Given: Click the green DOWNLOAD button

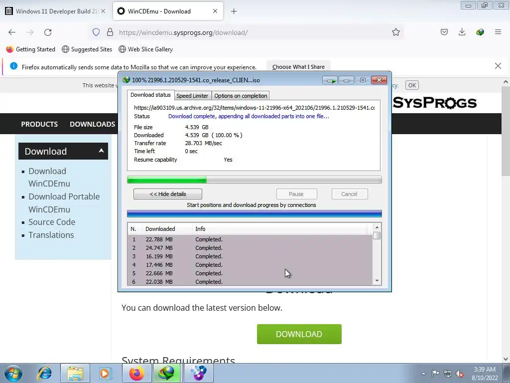Looking at the screenshot, I should point(299,334).
